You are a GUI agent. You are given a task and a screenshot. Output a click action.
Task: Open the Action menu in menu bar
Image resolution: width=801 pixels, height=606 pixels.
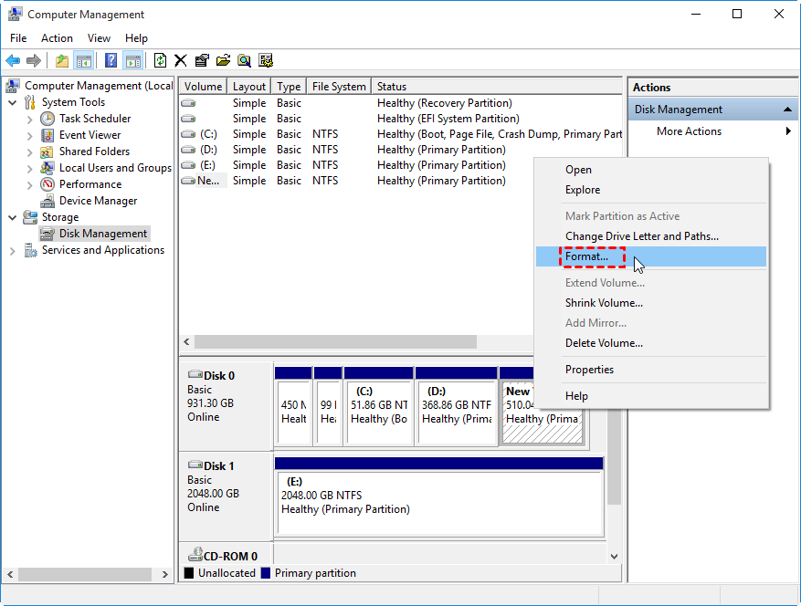pyautogui.click(x=57, y=38)
